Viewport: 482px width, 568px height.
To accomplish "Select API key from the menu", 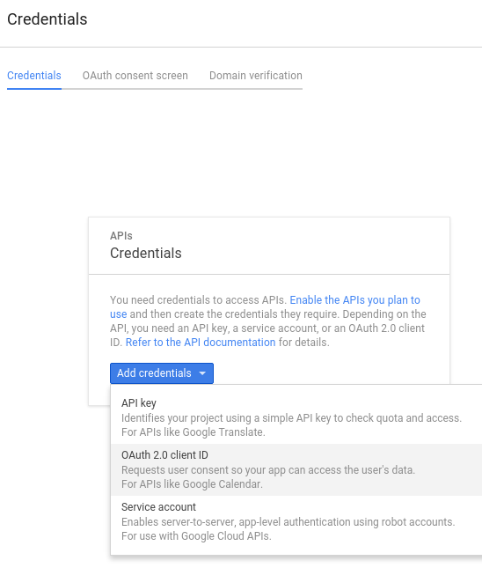I will (x=139, y=402).
